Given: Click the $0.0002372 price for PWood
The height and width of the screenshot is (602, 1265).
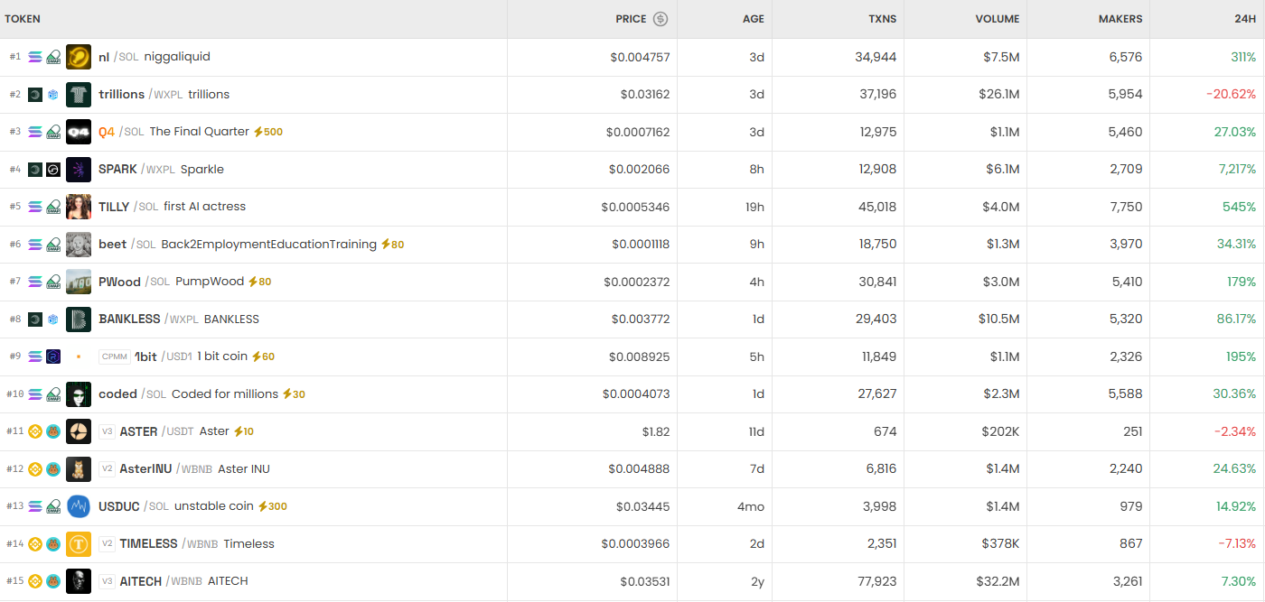Looking at the screenshot, I should [x=637, y=282].
